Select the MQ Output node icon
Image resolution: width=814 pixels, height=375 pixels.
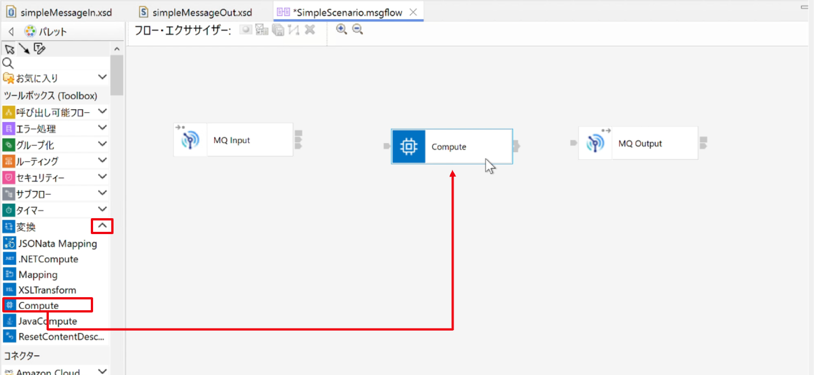[595, 143]
